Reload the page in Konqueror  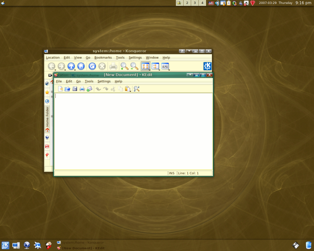point(92,66)
